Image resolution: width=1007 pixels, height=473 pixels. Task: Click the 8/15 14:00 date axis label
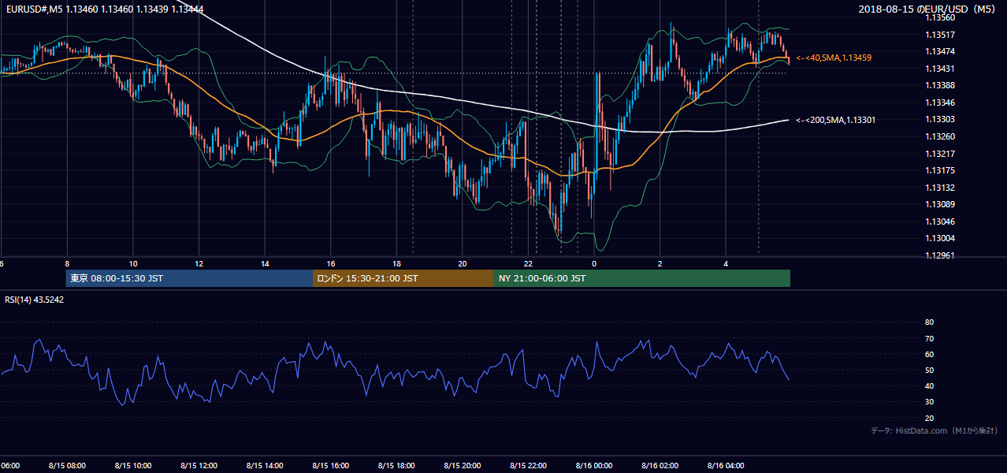coord(265,466)
